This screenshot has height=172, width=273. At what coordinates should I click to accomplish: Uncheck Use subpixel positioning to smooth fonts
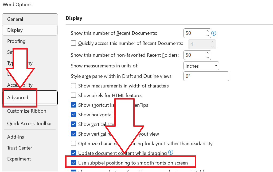[73, 163]
